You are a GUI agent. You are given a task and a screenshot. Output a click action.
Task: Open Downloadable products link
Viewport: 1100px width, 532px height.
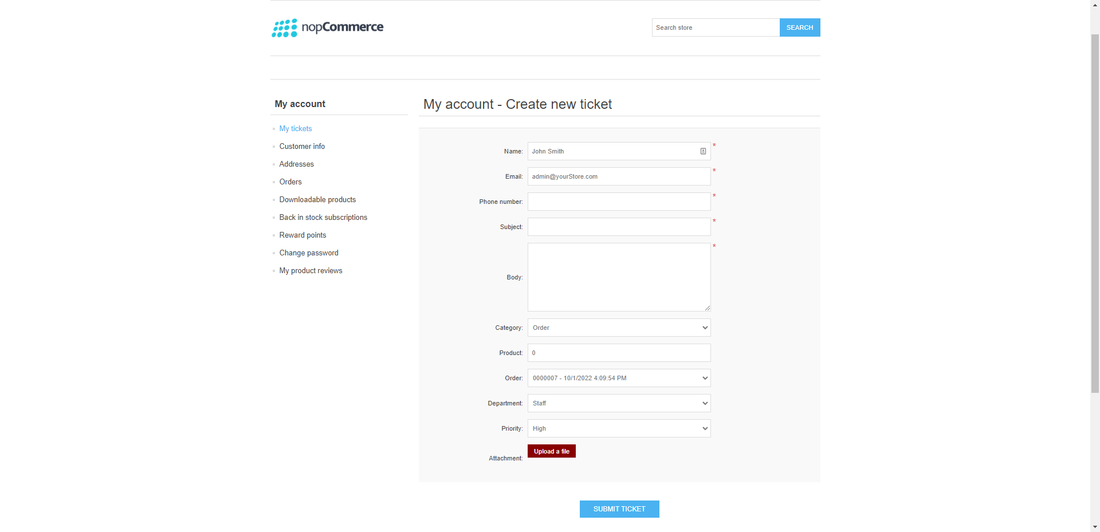tap(317, 200)
